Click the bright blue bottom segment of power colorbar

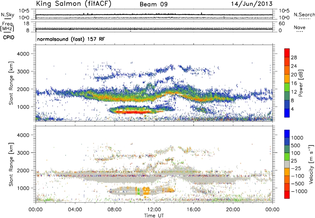287,113
